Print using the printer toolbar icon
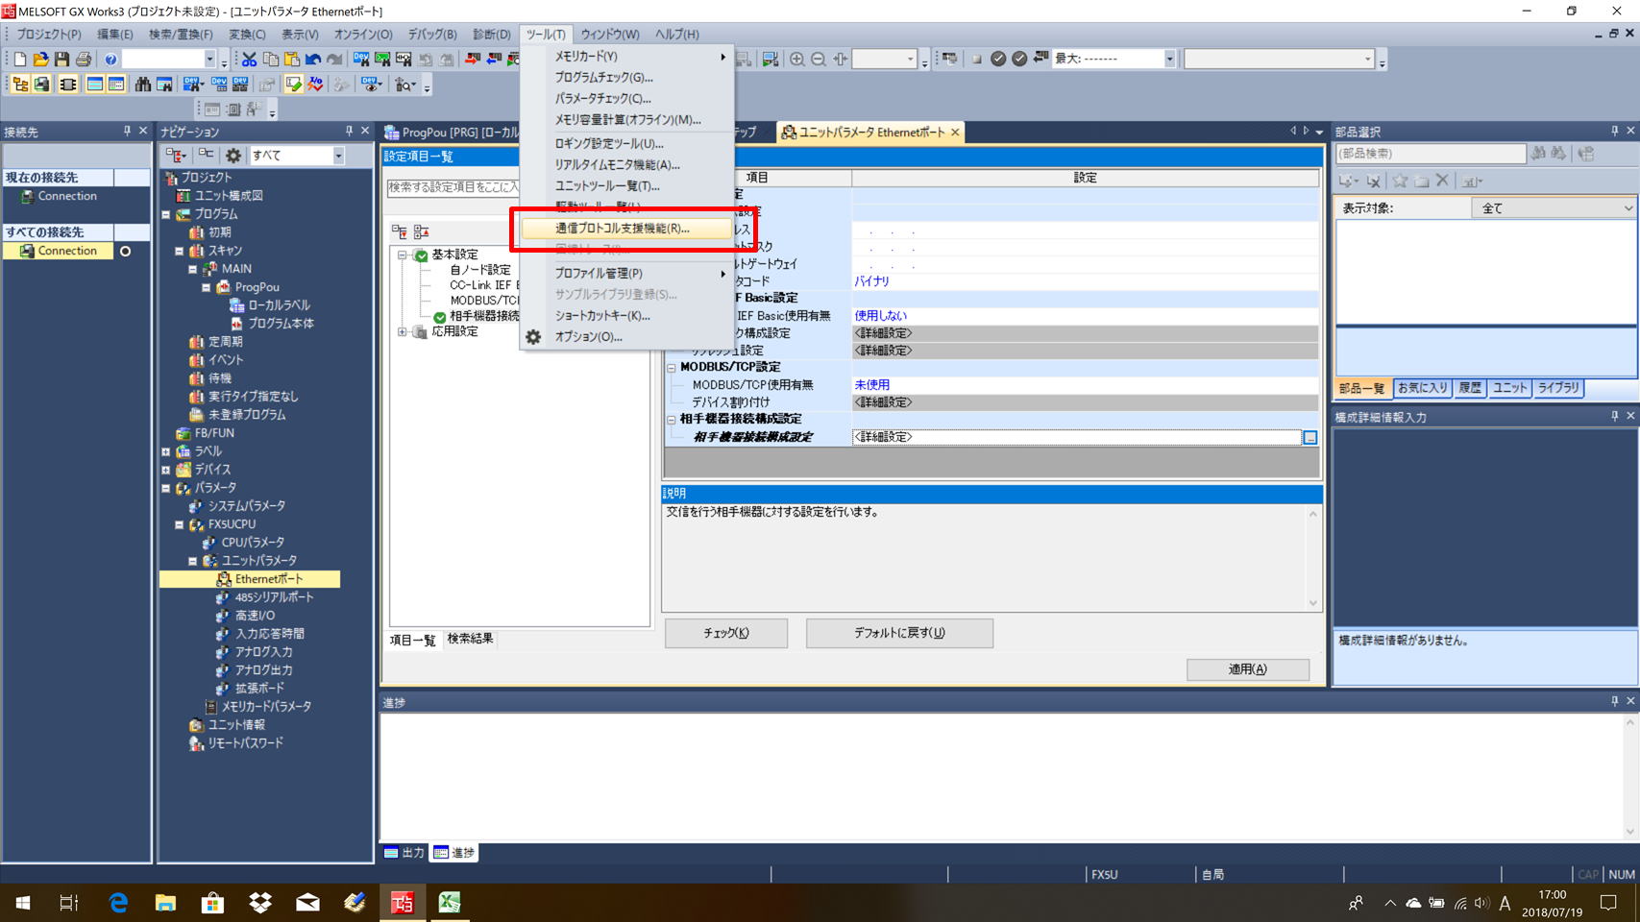1640x922 pixels. (84, 60)
